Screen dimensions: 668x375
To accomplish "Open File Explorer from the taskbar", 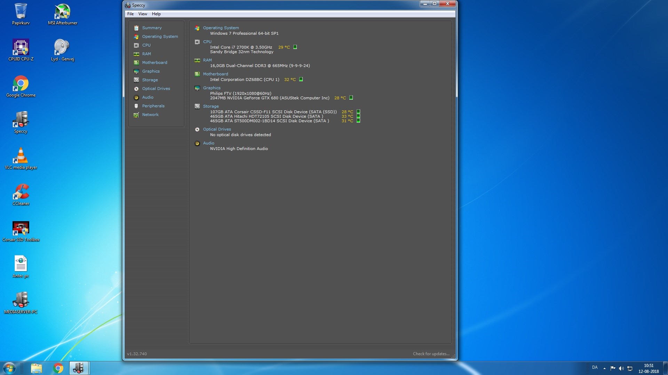I will (x=36, y=368).
